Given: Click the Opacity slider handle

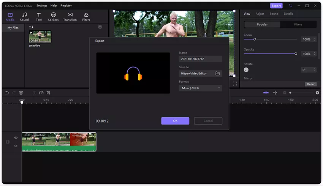Looking at the screenshot, I should (x=296, y=54).
